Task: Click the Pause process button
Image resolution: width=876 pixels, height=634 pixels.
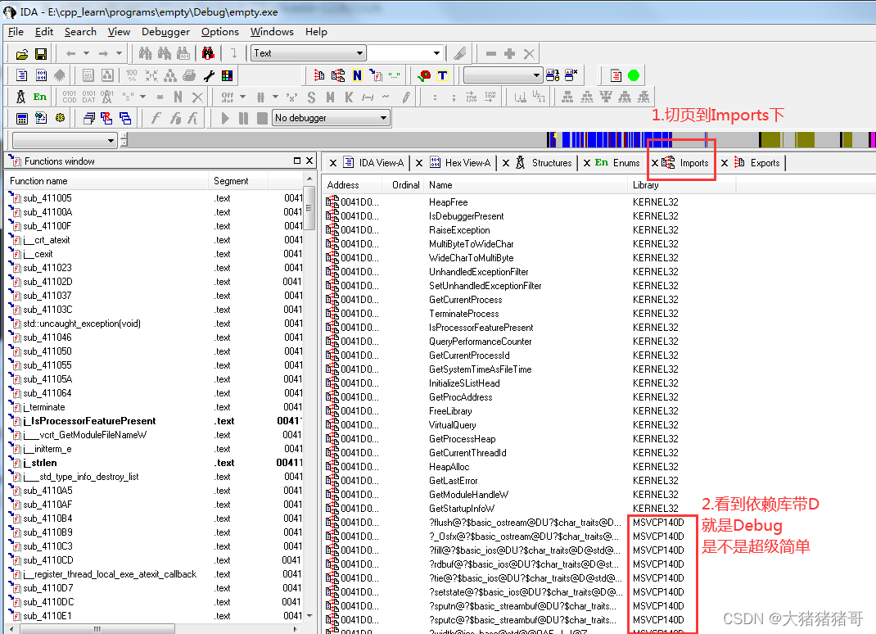Action: [244, 118]
